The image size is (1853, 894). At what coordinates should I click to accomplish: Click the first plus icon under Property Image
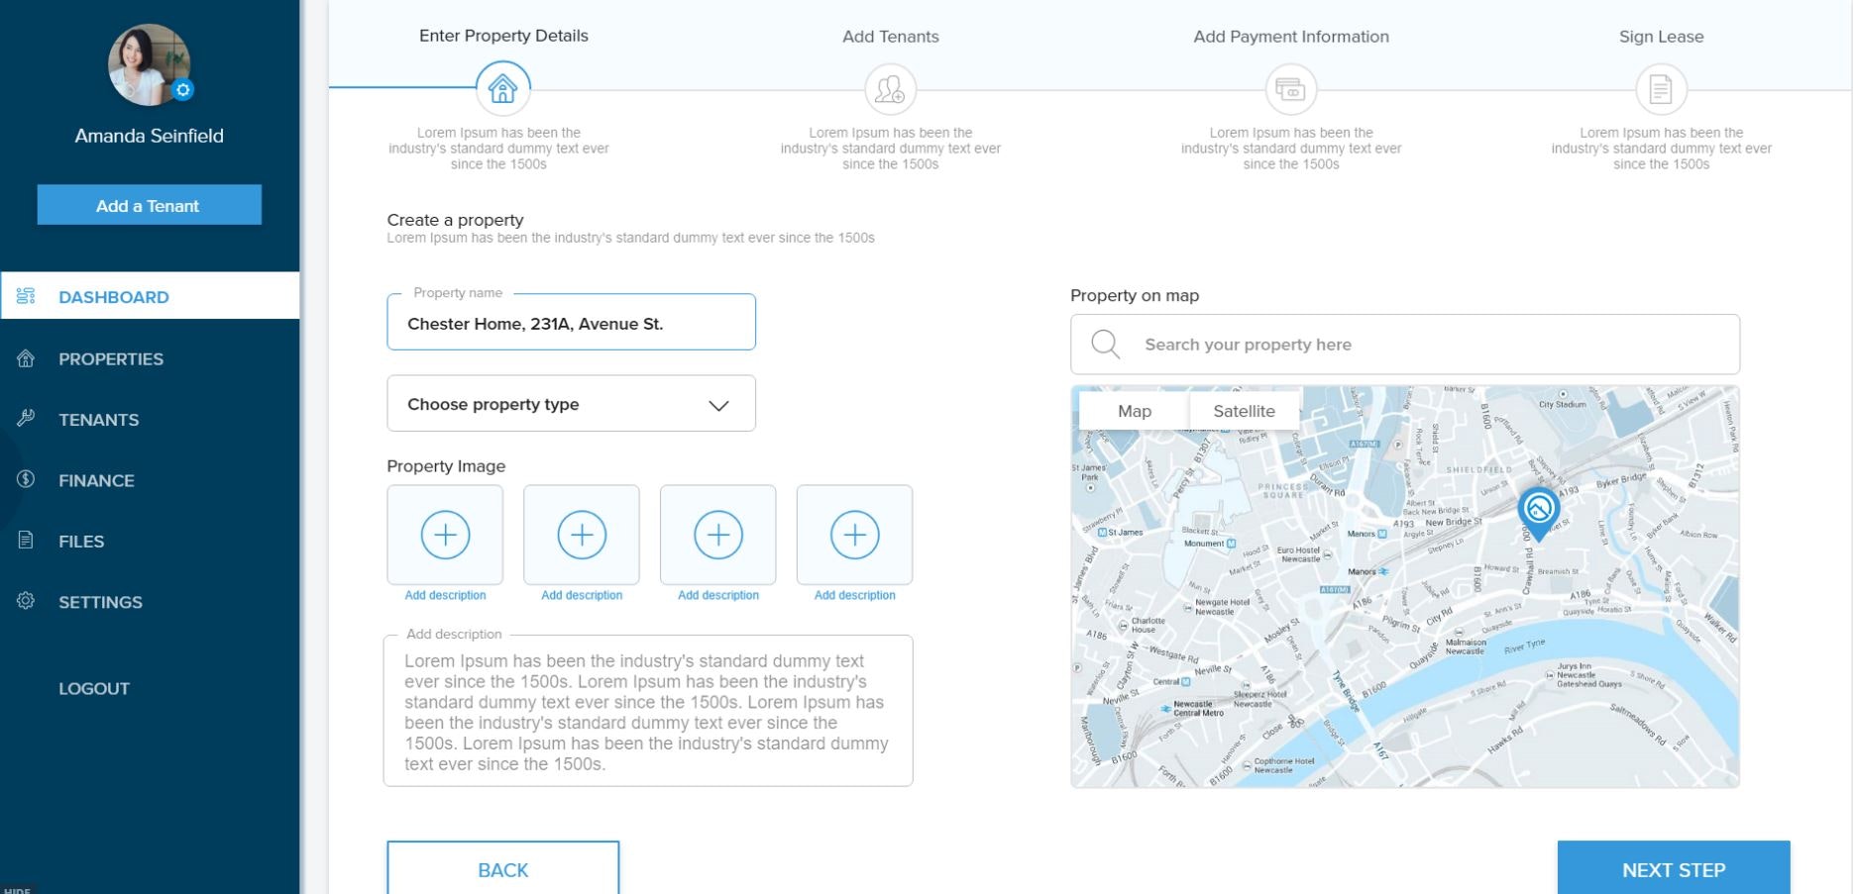point(445,535)
